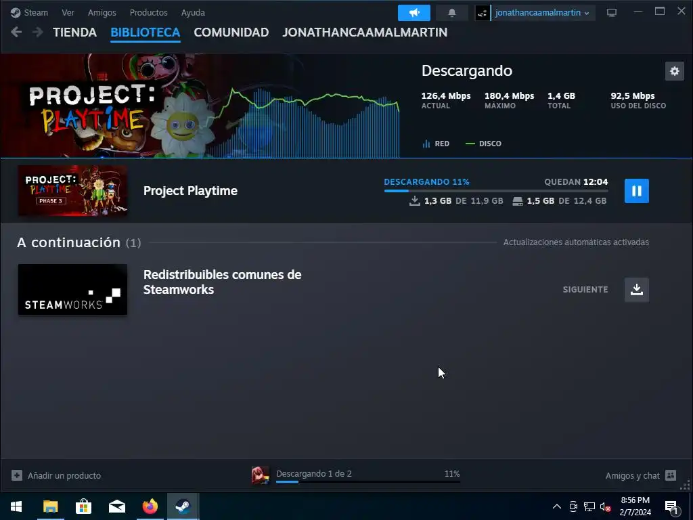
Task: Click the Descargando 1 de 2 status
Action: [x=314, y=473]
